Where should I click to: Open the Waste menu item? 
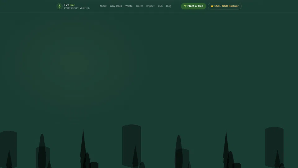tap(129, 6)
